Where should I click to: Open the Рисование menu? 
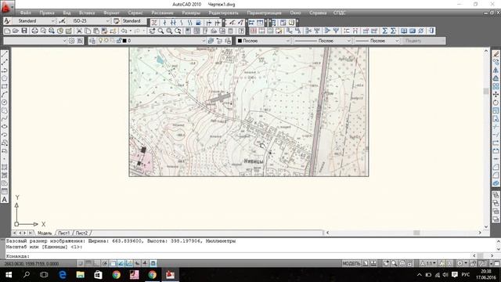pyautogui.click(x=162, y=13)
